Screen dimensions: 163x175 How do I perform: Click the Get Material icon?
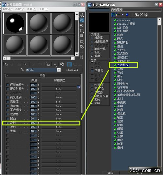coord(6,64)
